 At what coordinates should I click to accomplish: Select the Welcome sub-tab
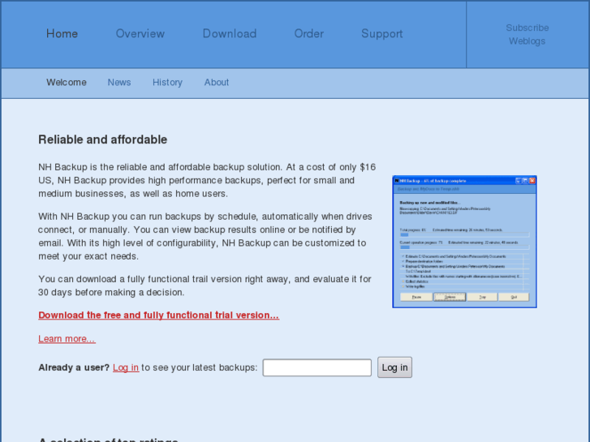click(67, 83)
